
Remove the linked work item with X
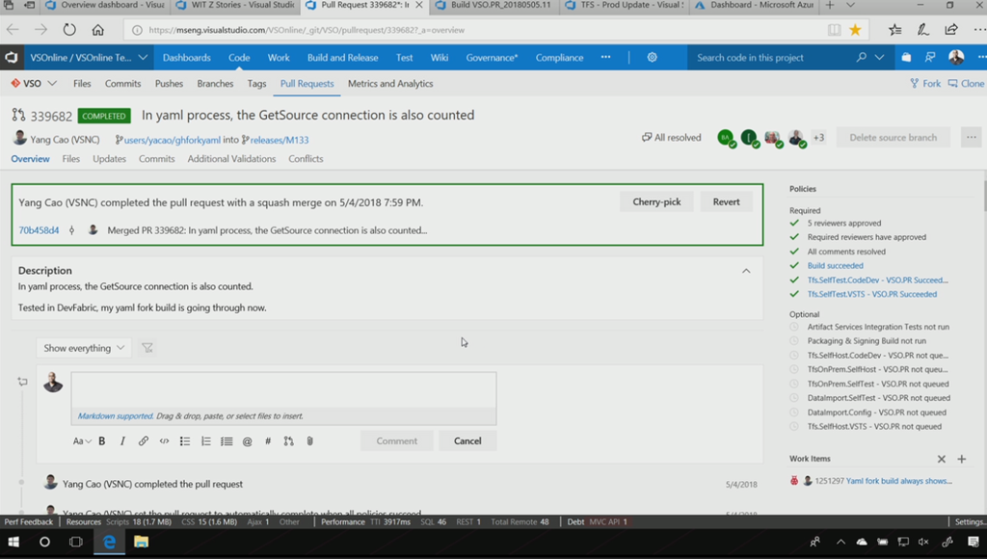[x=941, y=459]
